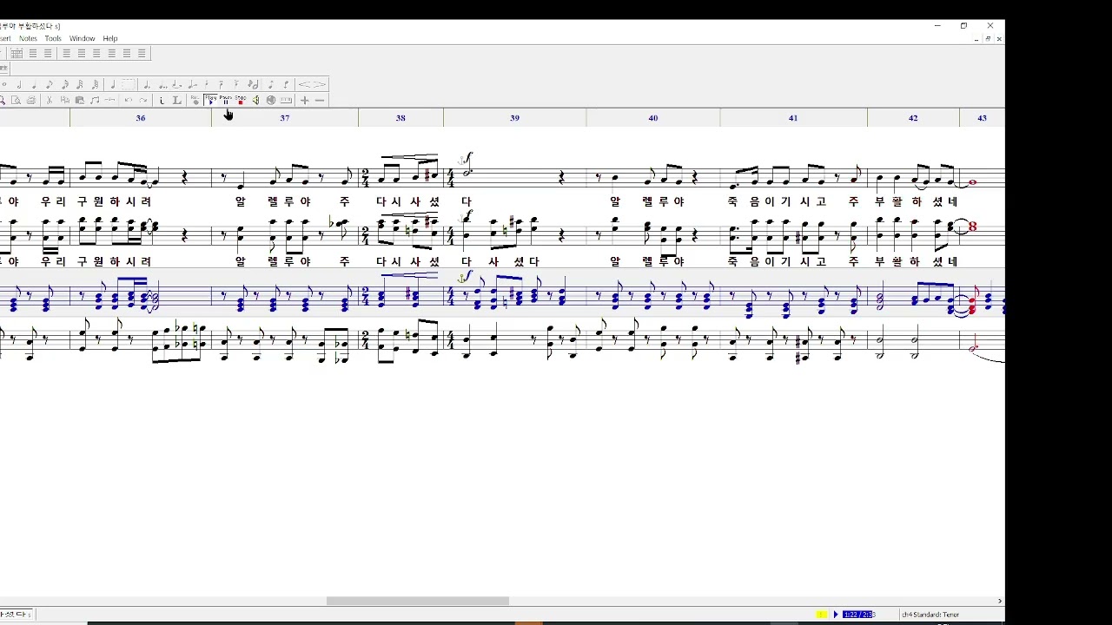Undo the last edit
Viewport: 1112px width, 625px height.
click(x=128, y=101)
